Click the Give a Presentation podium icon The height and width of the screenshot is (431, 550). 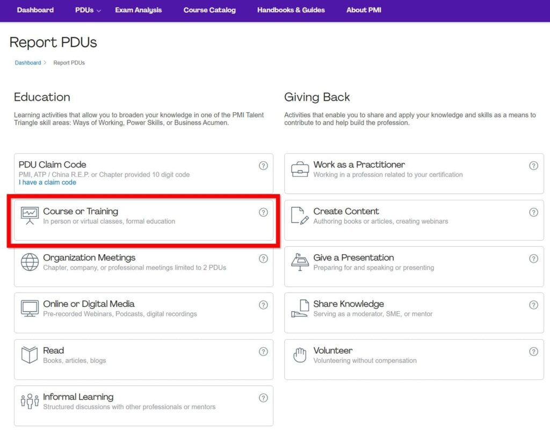(x=300, y=262)
